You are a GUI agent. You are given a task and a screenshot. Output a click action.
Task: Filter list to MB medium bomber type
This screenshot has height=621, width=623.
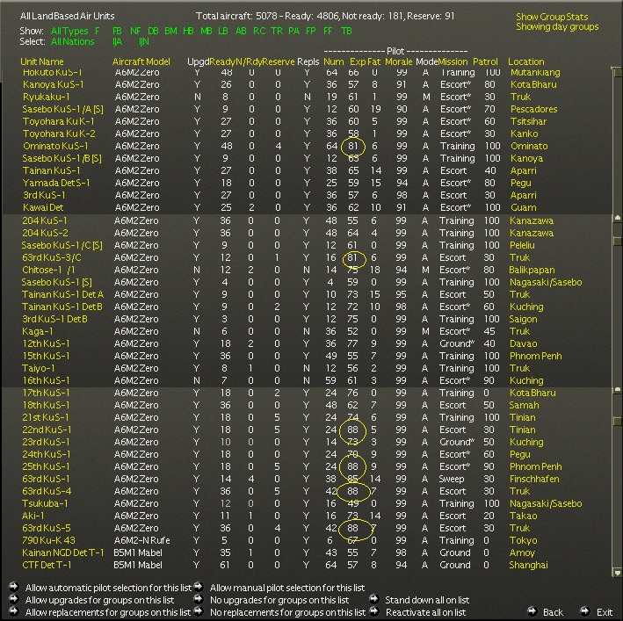[206, 31]
